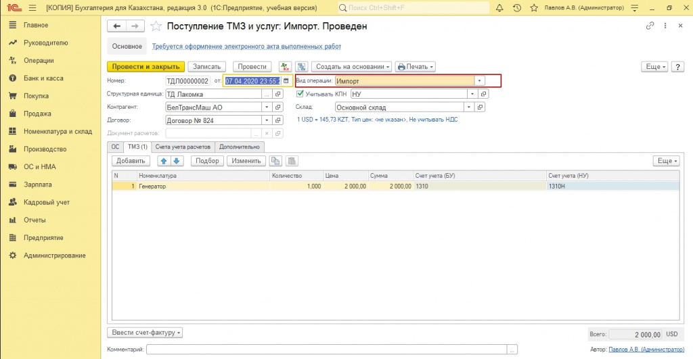The width and height of the screenshot is (693, 359).
Task: Open Печать dropdown button
Action: click(x=415, y=67)
